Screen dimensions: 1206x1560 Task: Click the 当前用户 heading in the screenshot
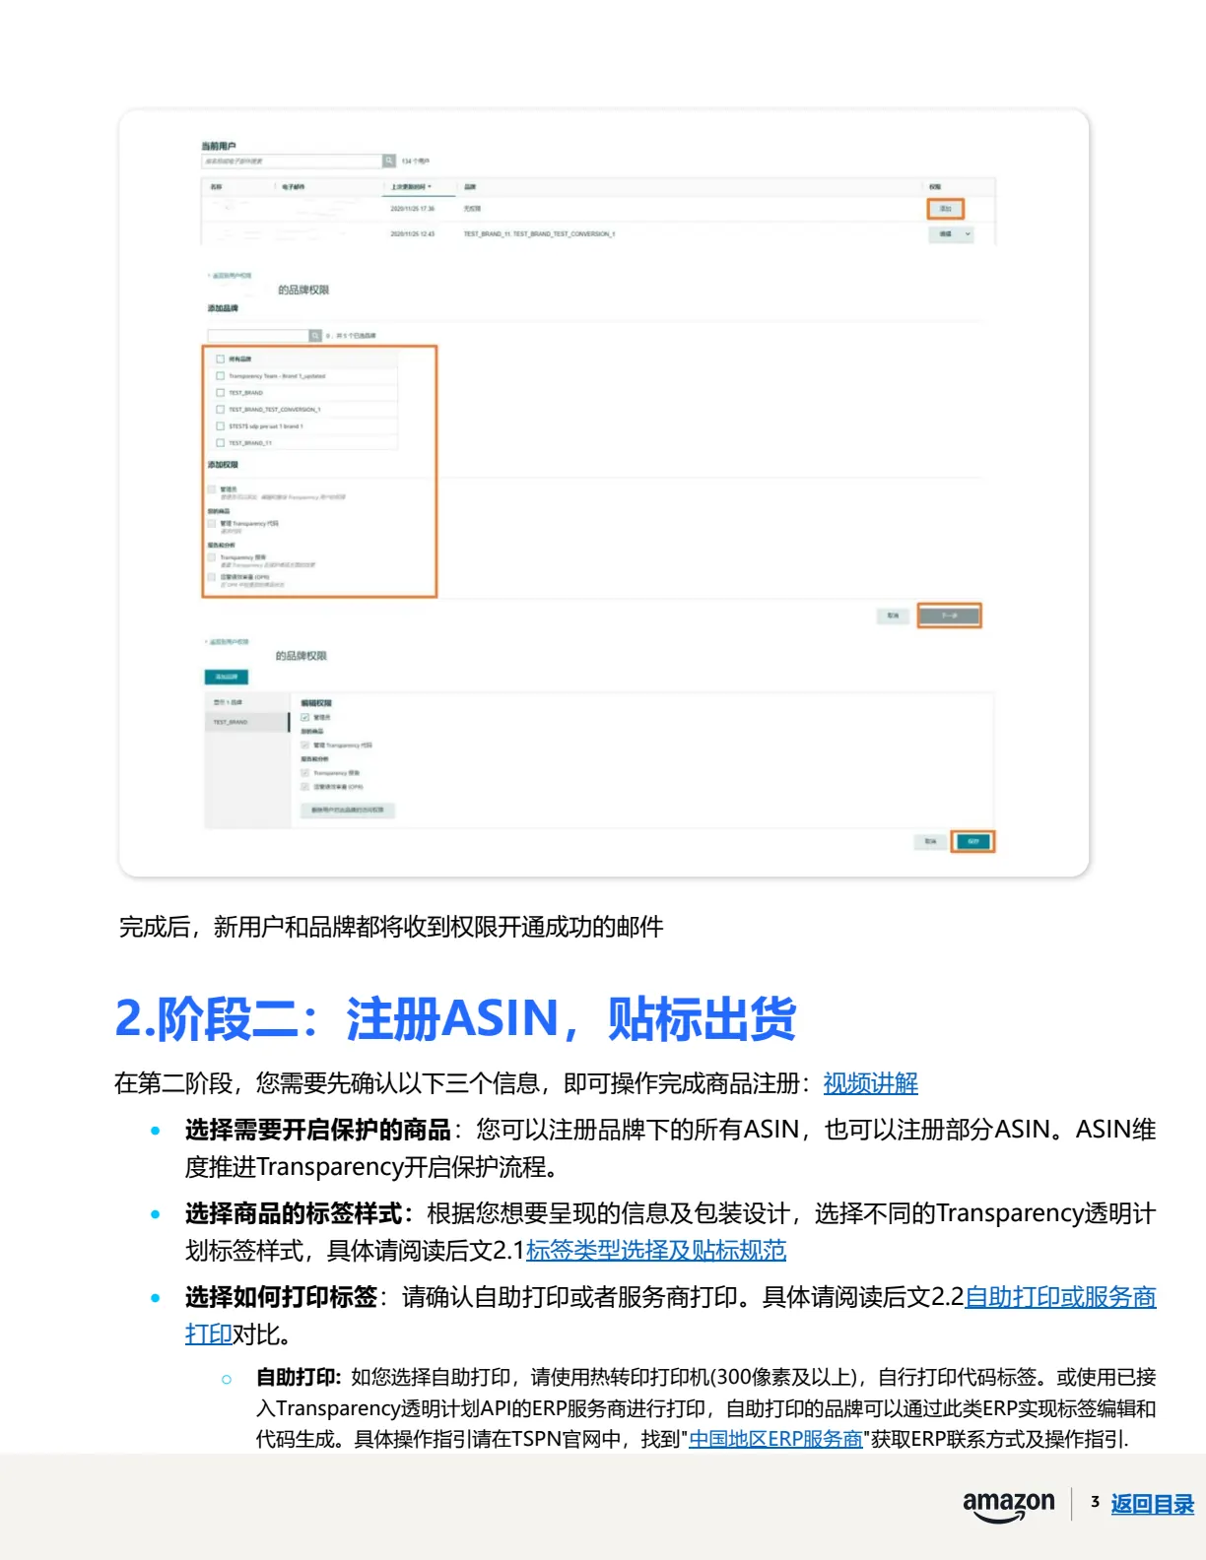point(219,146)
